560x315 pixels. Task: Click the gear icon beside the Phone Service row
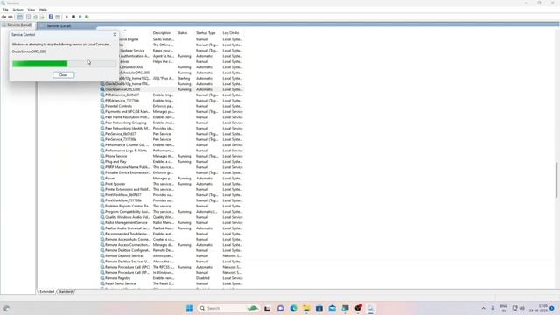point(102,156)
